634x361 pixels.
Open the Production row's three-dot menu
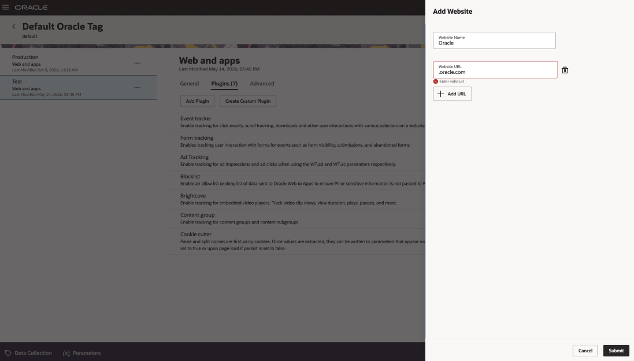[x=137, y=63]
